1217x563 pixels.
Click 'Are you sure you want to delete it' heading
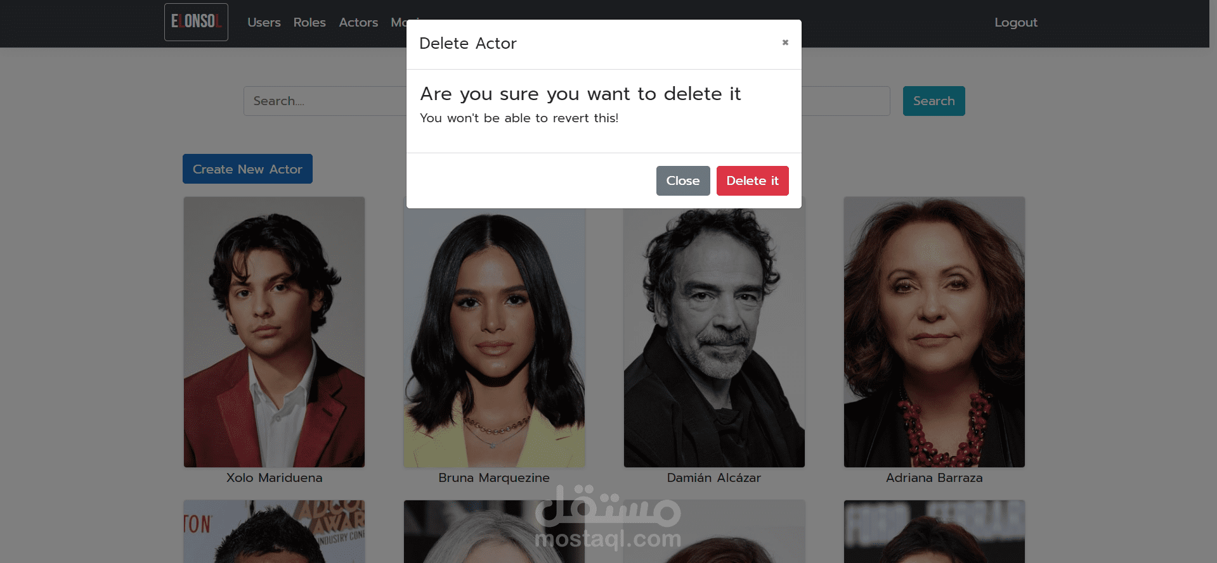[x=580, y=94]
